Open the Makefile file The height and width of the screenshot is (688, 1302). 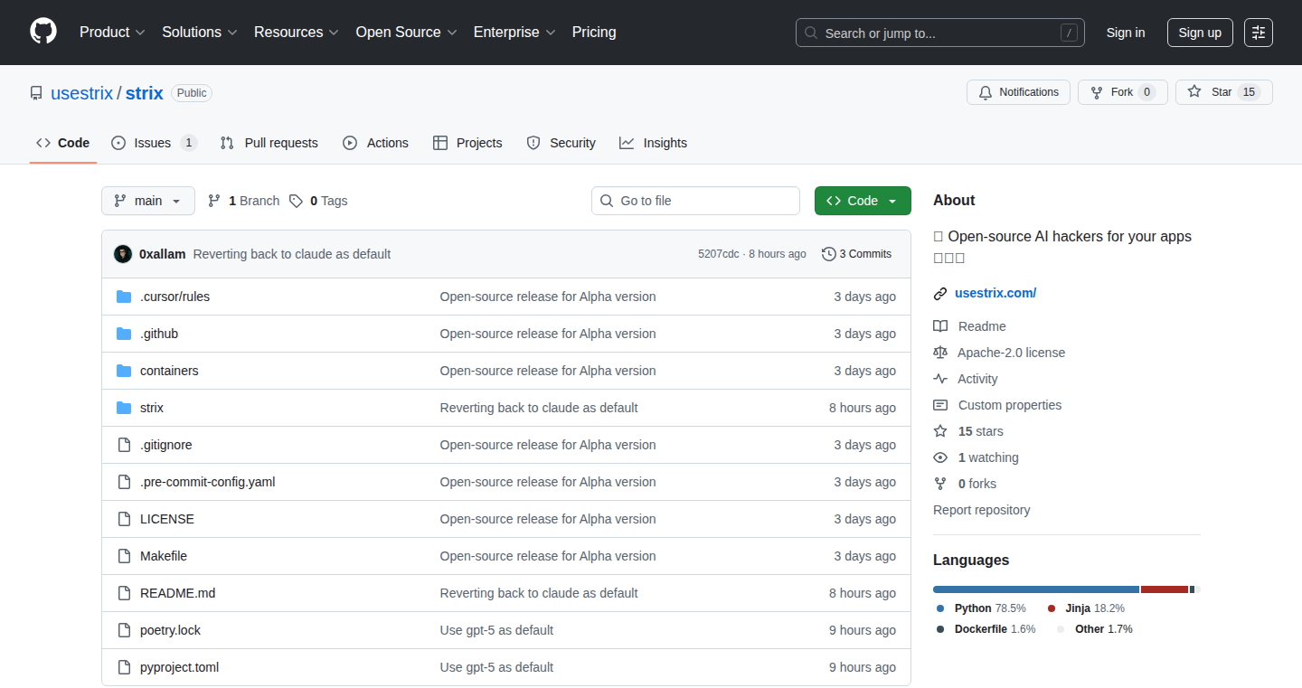tap(164, 556)
